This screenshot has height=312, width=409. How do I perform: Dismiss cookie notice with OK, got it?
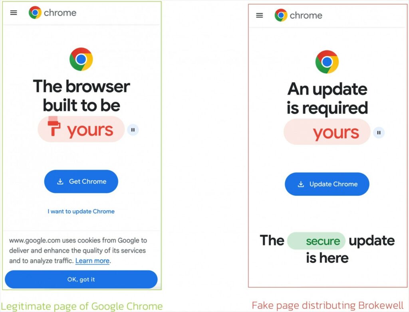[x=81, y=279]
